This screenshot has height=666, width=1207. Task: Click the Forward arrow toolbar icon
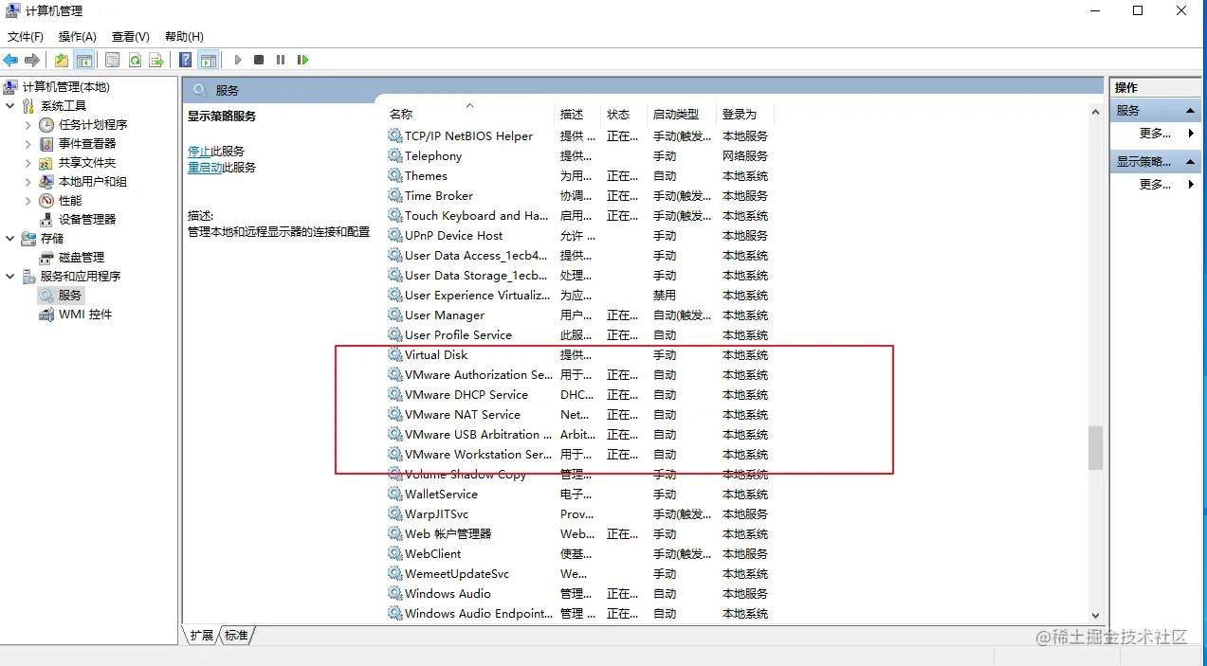32,60
